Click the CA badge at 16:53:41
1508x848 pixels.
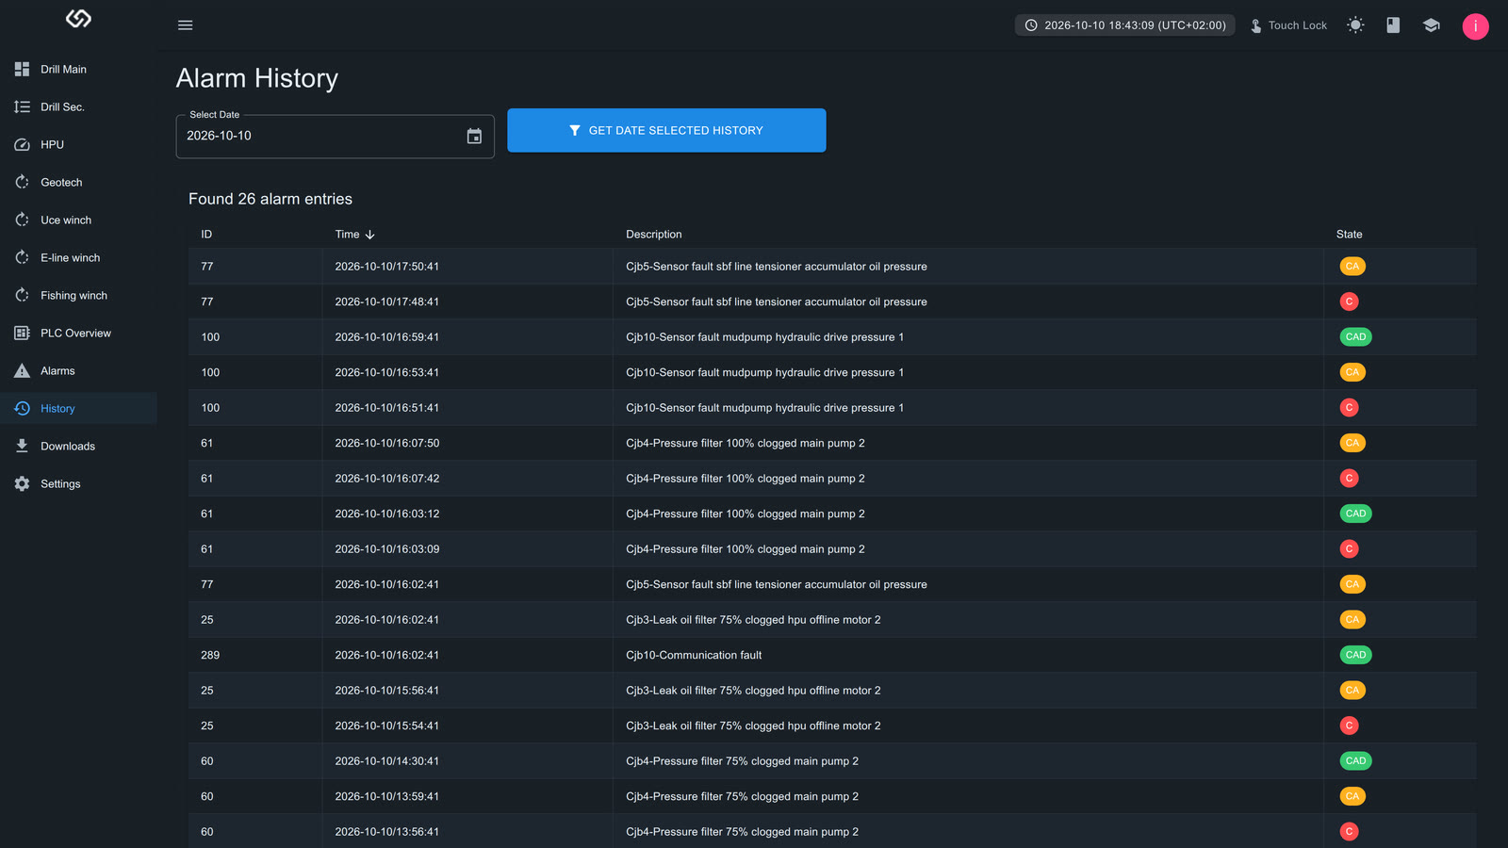click(x=1352, y=372)
